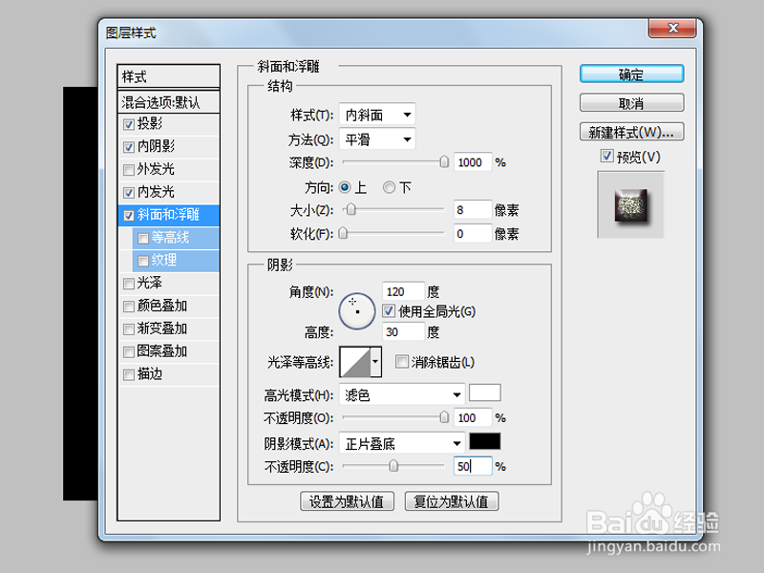Click shadow 不透明度(C) slider handle
The width and height of the screenshot is (764, 573).
tap(393, 466)
